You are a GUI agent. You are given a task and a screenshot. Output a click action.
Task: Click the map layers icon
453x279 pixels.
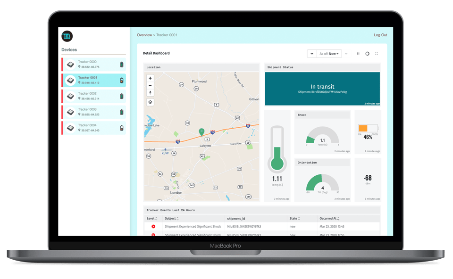tap(150, 102)
